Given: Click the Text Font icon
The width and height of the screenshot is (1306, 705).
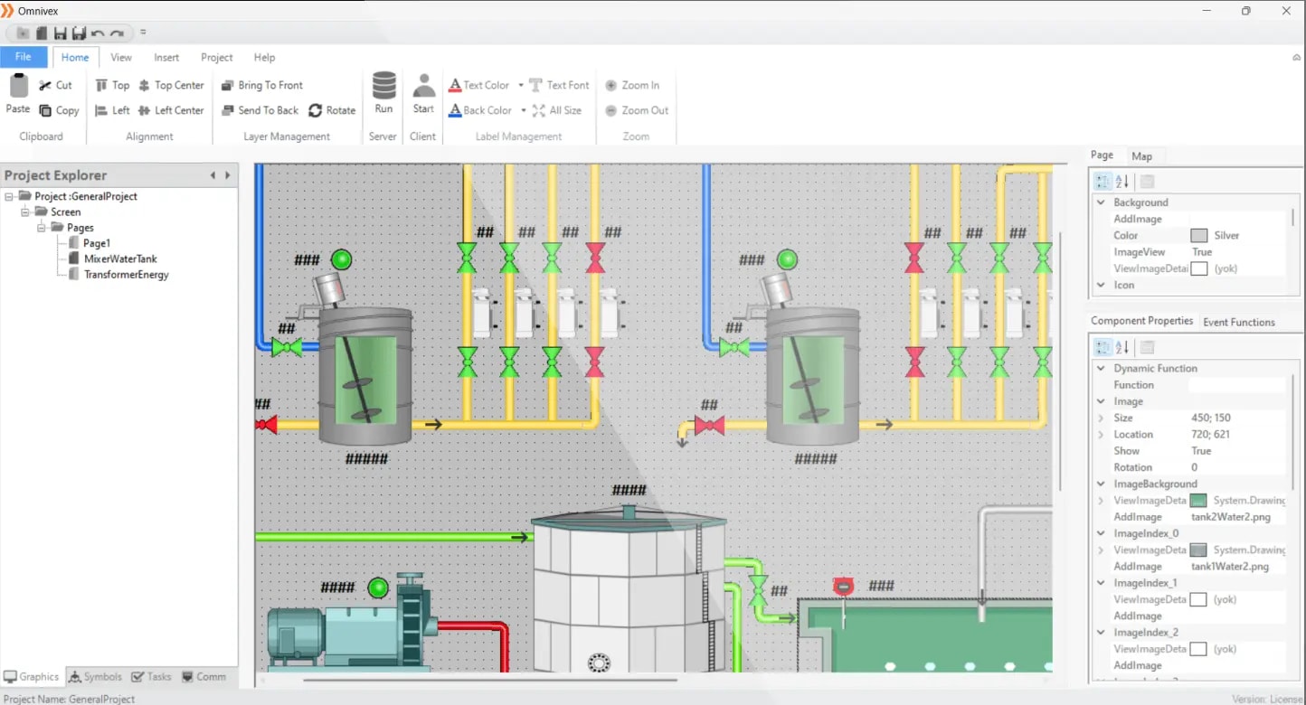Looking at the screenshot, I should [536, 85].
